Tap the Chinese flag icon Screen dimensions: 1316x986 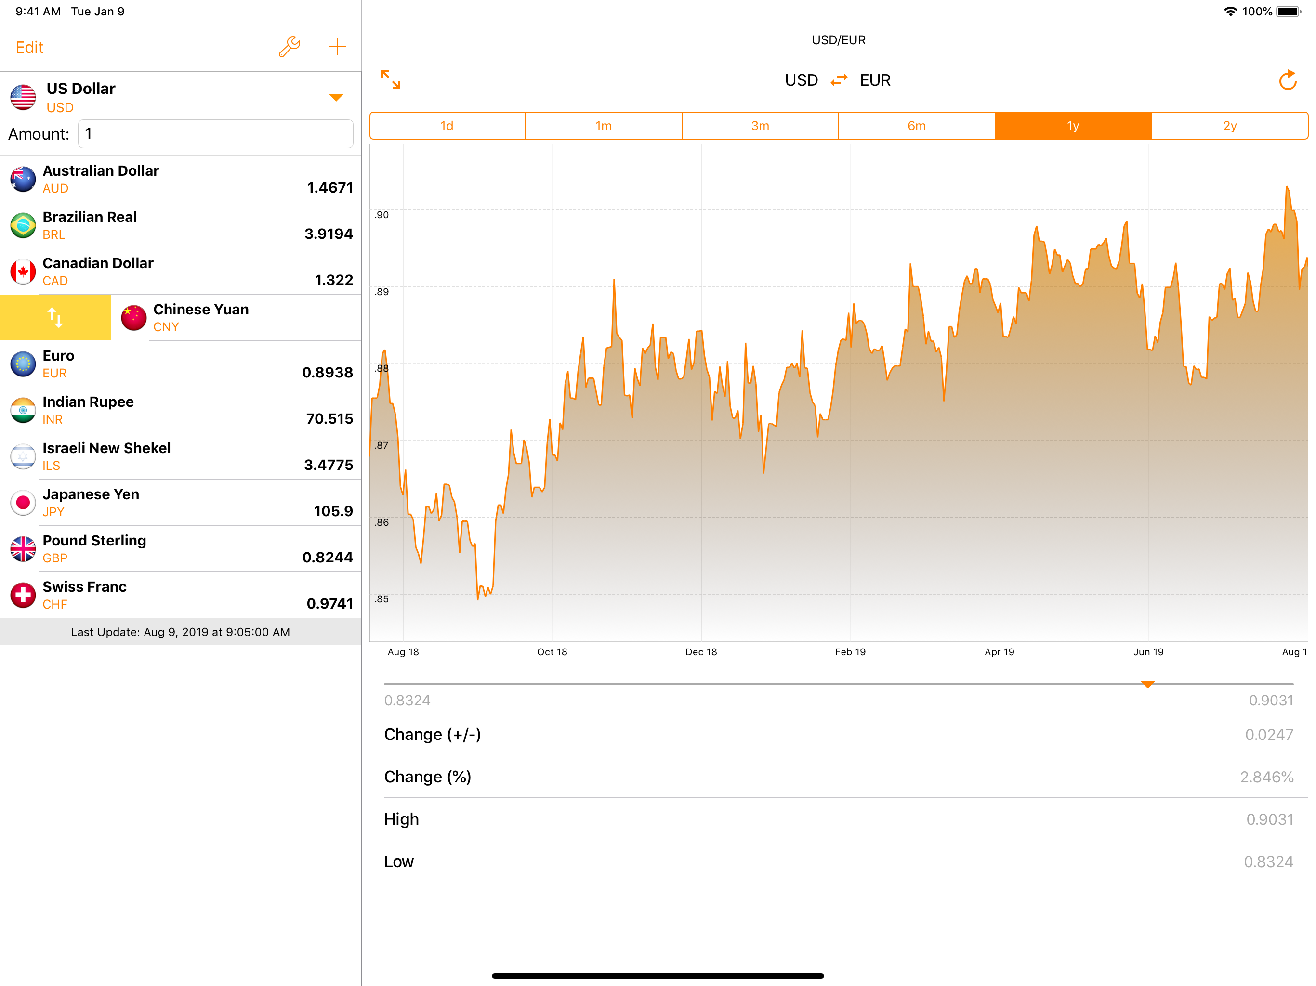pos(134,318)
